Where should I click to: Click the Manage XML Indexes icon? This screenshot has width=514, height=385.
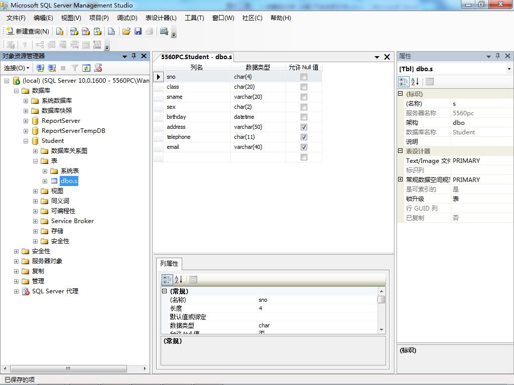coord(74,45)
